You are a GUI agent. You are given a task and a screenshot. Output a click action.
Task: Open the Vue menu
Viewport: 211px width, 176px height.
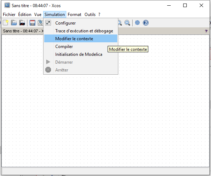pos(38,15)
